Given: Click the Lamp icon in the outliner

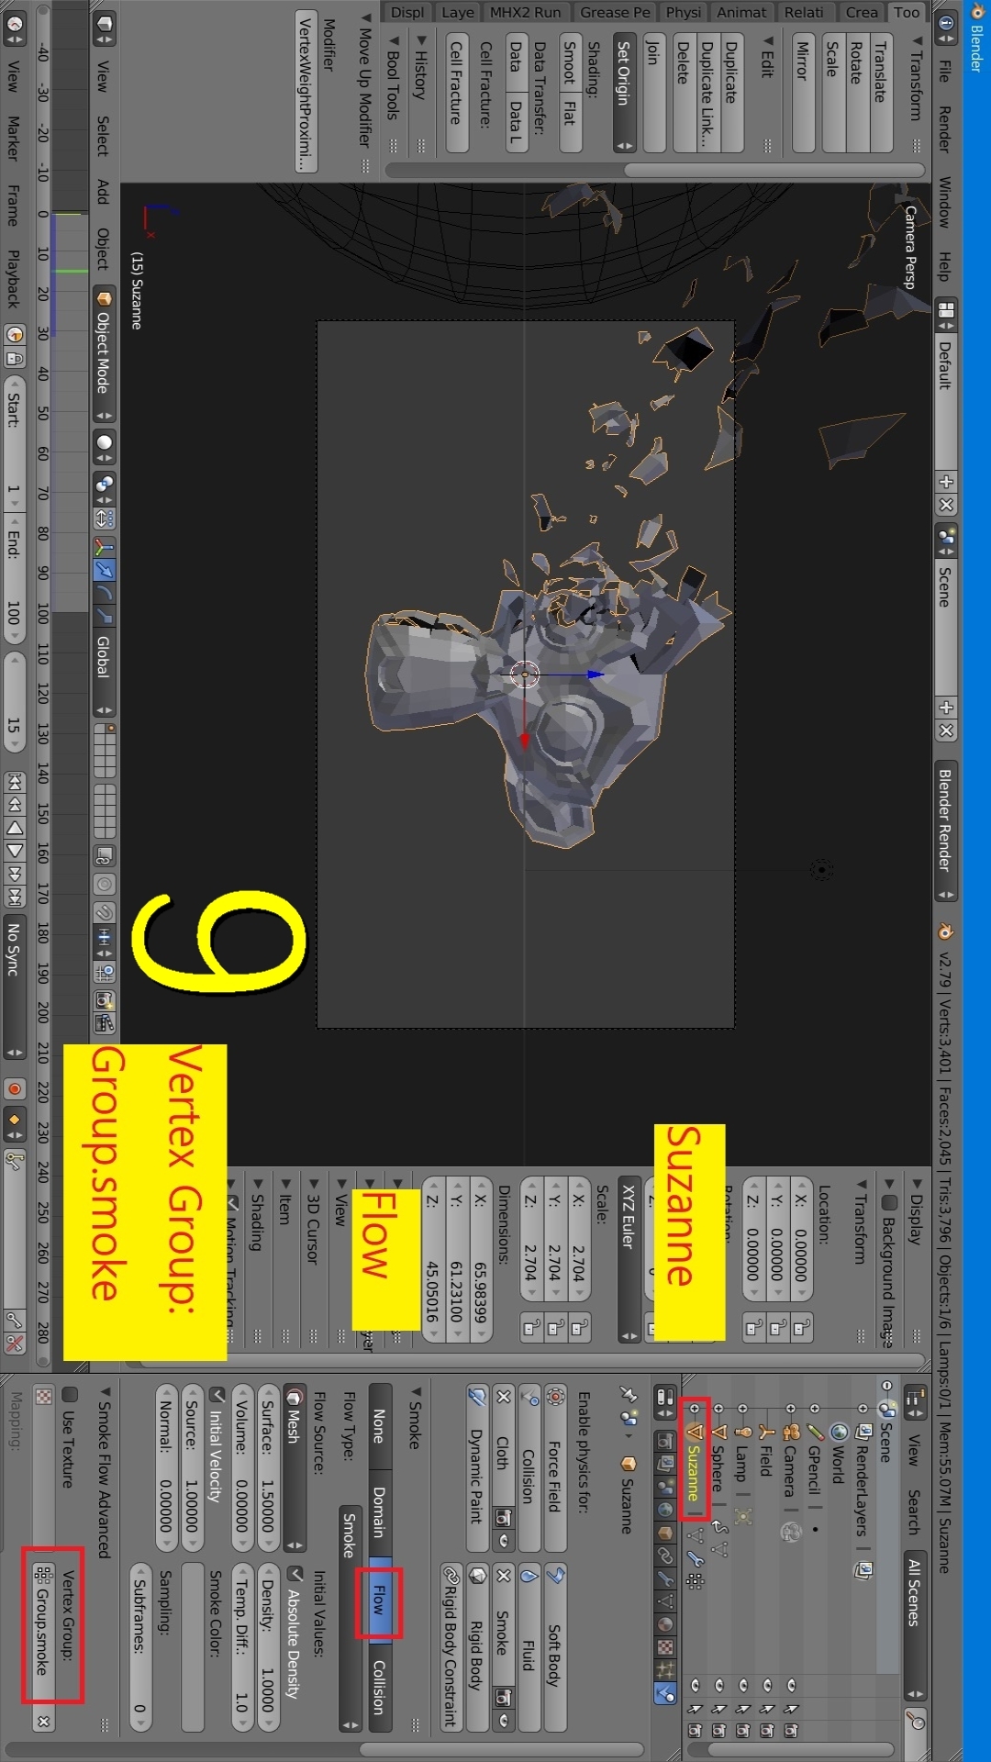Looking at the screenshot, I should pyautogui.click(x=742, y=1432).
